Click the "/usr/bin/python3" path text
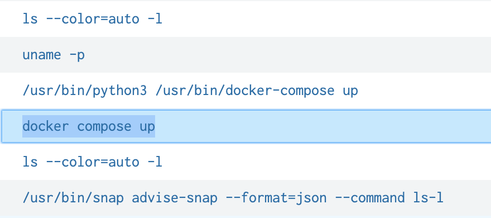 coord(85,91)
